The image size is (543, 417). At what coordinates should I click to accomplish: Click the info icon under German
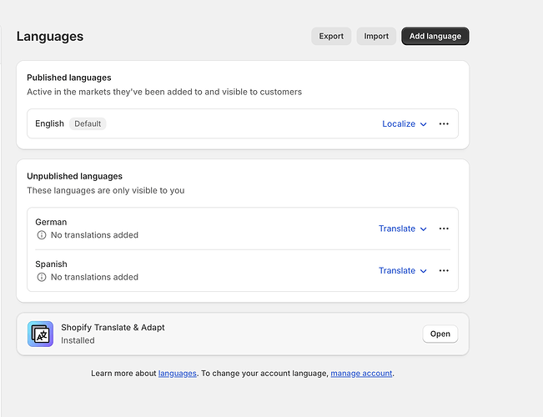click(42, 235)
